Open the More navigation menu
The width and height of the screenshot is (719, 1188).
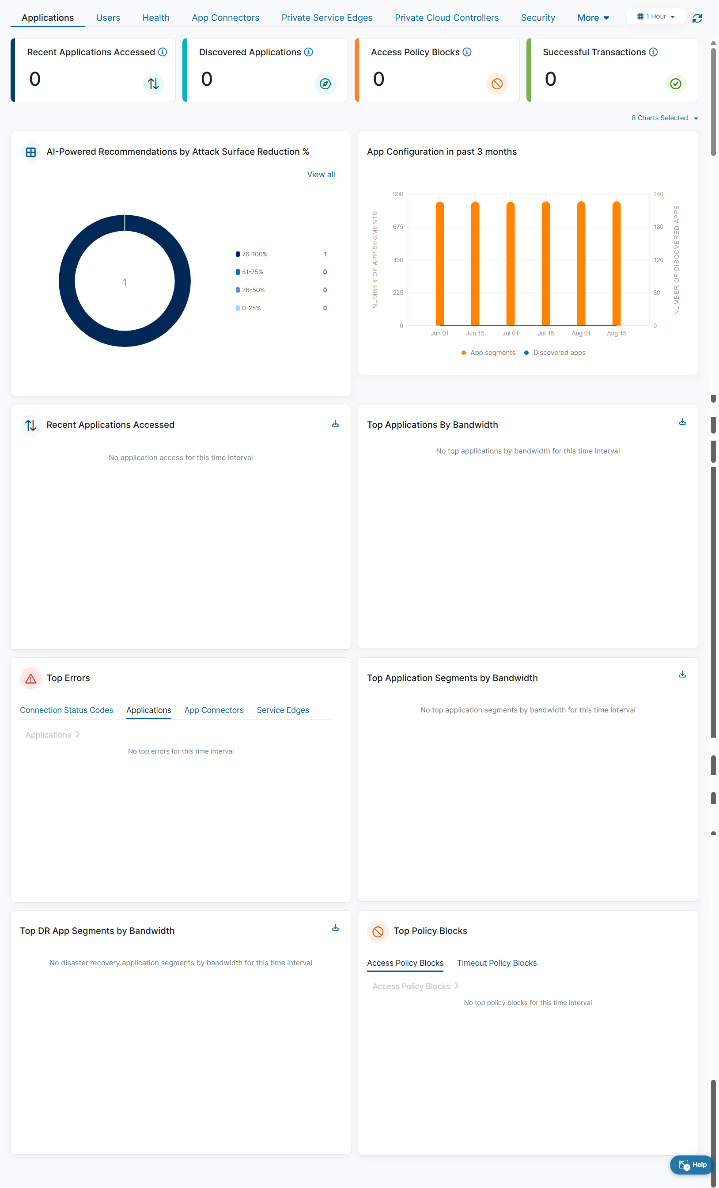[x=593, y=18]
